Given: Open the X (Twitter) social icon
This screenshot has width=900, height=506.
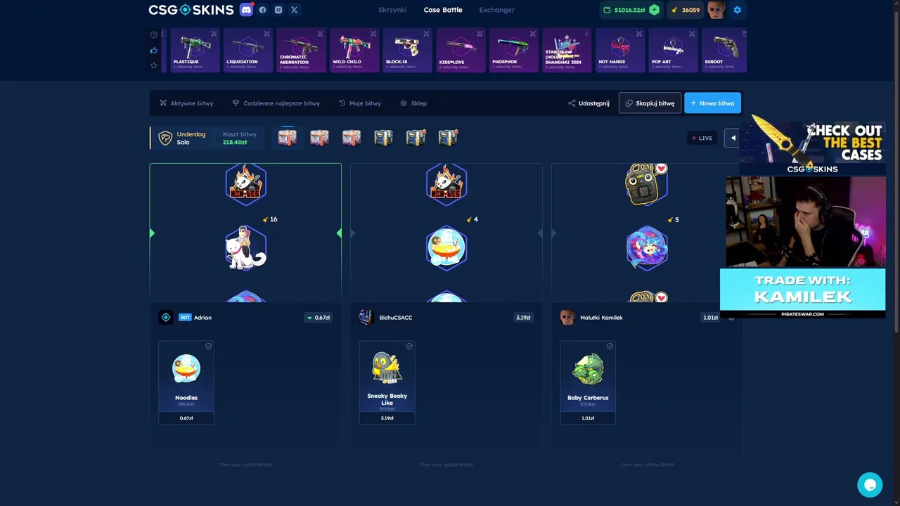Looking at the screenshot, I should [x=294, y=10].
